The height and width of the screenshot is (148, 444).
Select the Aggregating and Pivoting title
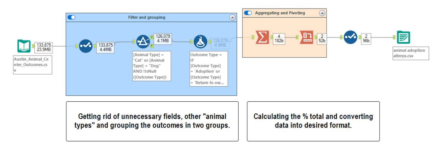click(x=280, y=13)
